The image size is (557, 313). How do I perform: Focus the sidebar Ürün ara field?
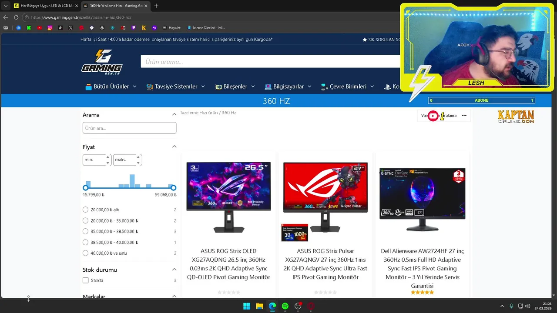[x=129, y=128]
